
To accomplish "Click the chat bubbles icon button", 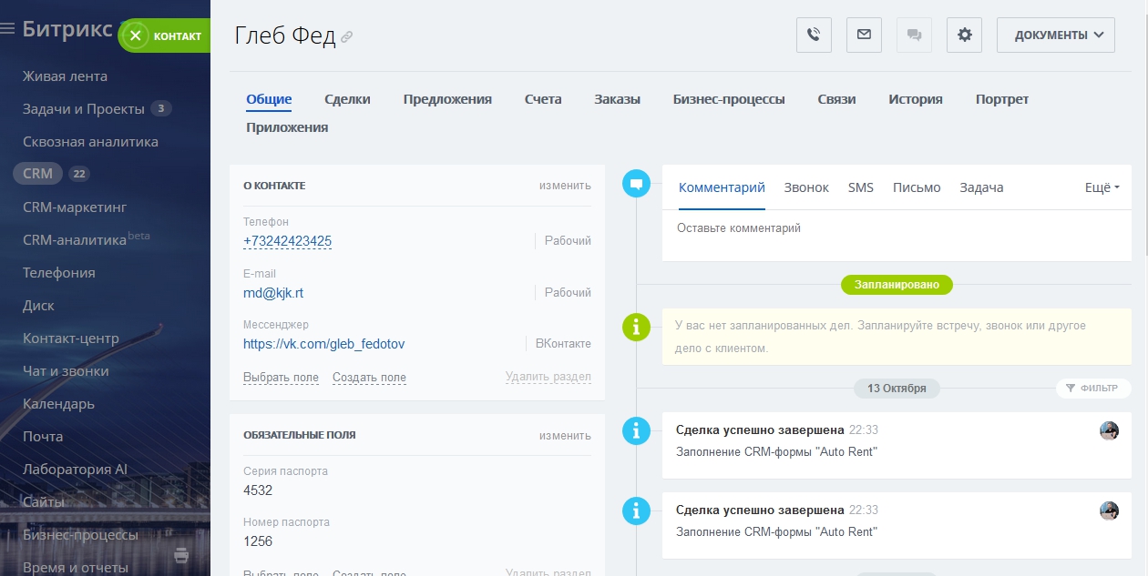I will click(x=914, y=35).
